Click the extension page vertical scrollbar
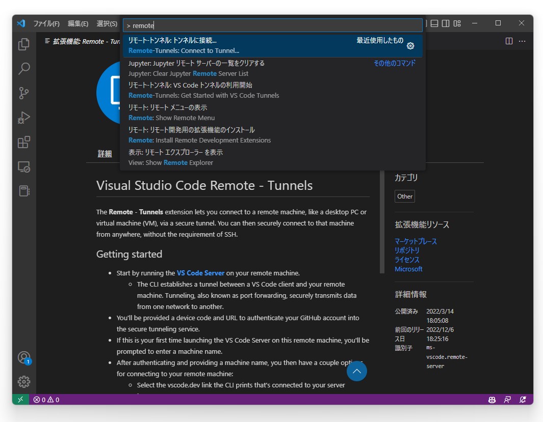 [382, 221]
